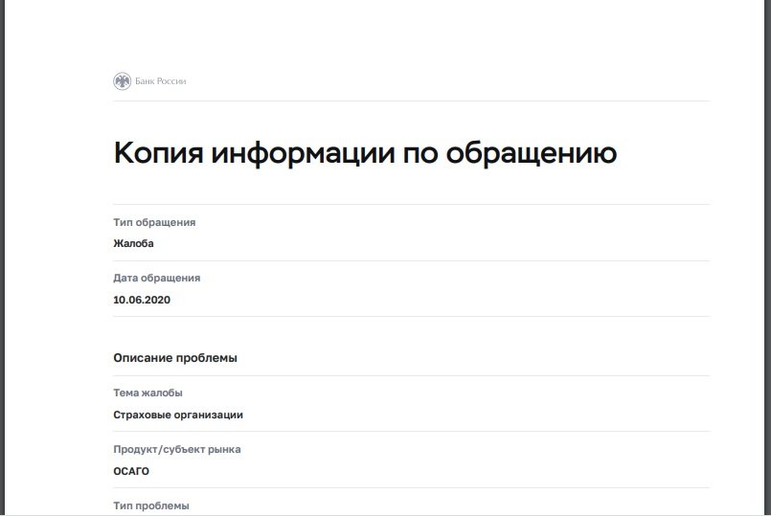
Task: Select the 'Продукт/субъект рынка' label
Action: tap(176, 449)
